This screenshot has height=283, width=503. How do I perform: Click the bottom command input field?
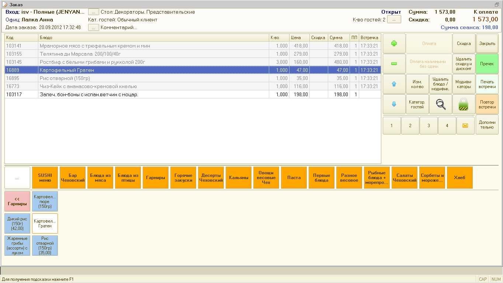point(251,271)
